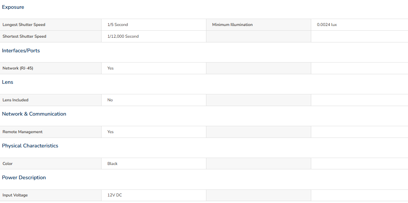The image size is (408, 203).
Task: Select the Lens section heading
Action: [8, 82]
